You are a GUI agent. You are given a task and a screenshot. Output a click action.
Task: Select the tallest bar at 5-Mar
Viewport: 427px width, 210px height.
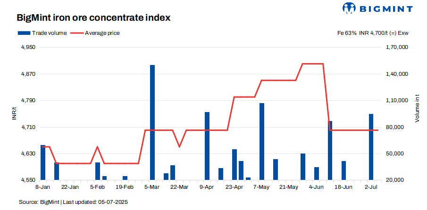tap(152, 122)
